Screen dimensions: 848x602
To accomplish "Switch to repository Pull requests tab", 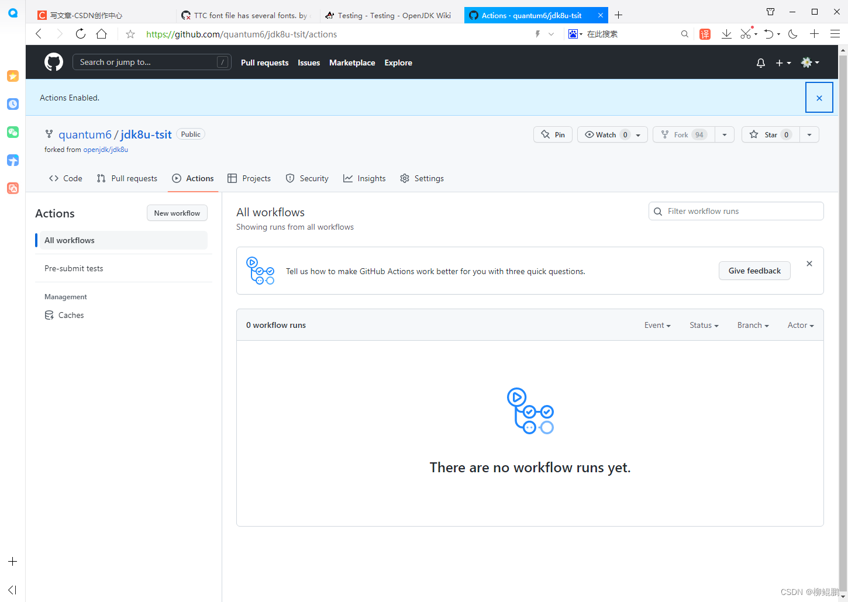I will point(127,178).
